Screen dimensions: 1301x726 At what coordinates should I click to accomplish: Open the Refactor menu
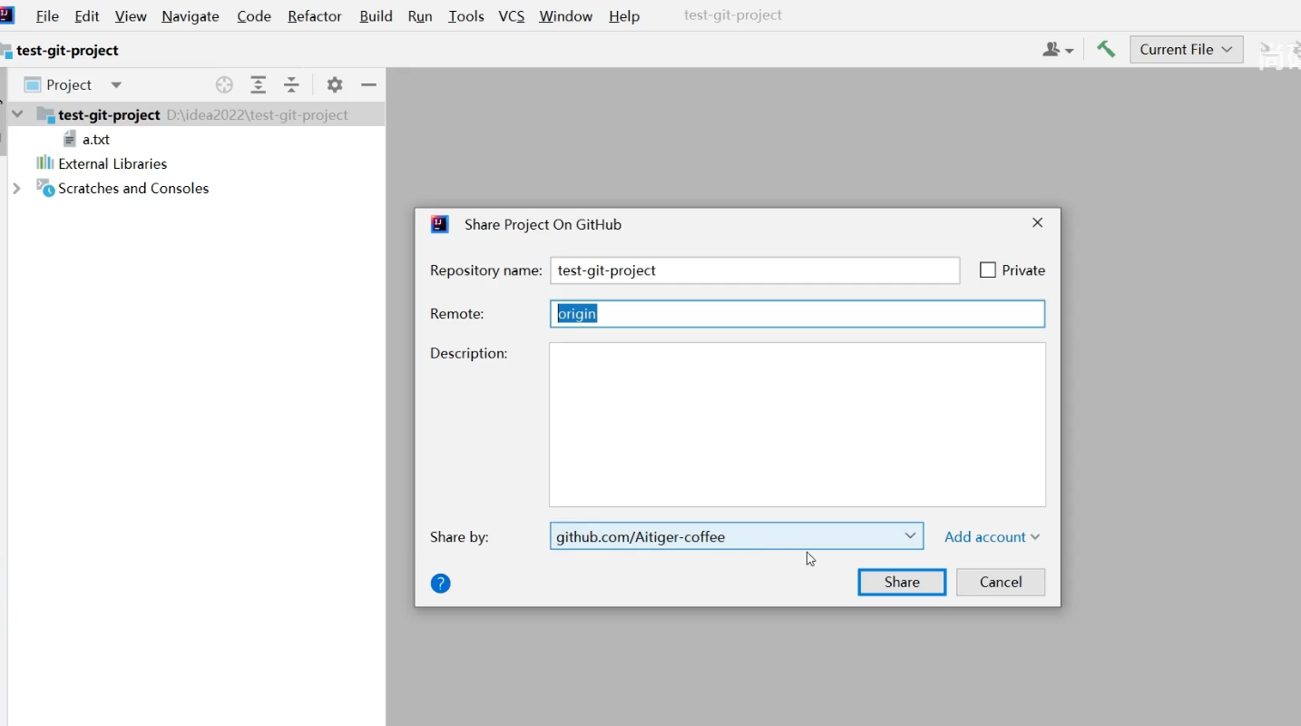(315, 16)
